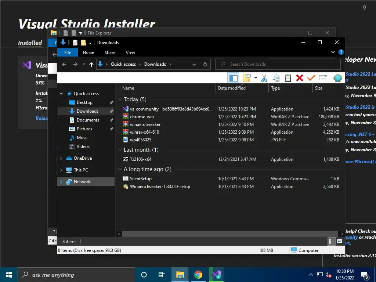Screen dimensions: 376x282
Task: Click the Cut scissors icon
Action: [264, 78]
